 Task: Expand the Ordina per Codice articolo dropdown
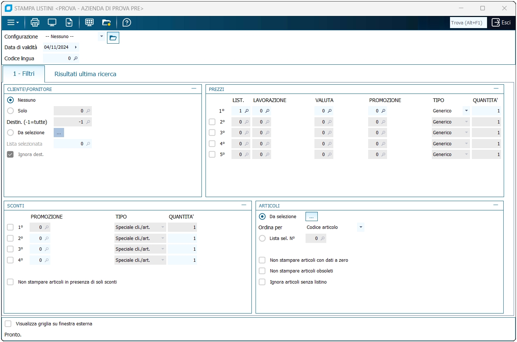pos(361,227)
